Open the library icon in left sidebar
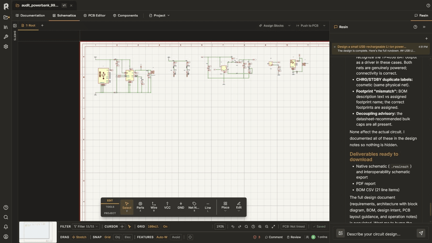This screenshot has width=432, height=243. click(x=6, y=27)
